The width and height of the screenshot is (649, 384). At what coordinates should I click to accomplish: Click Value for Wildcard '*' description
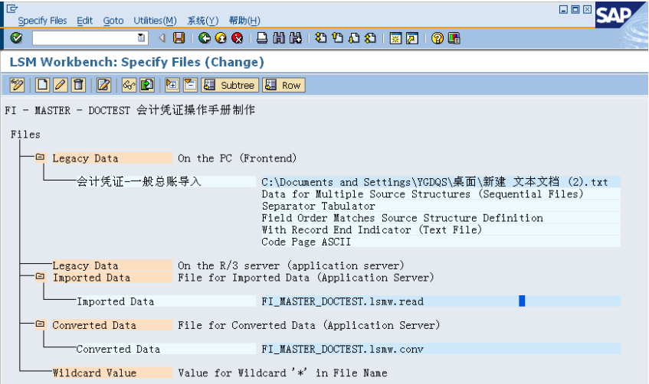point(283,373)
